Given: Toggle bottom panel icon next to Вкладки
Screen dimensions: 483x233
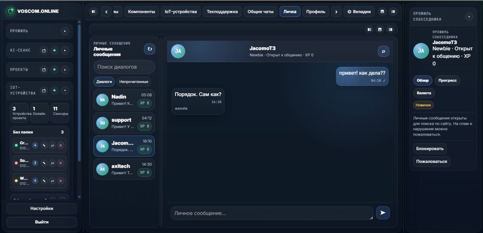Looking at the screenshot, I should [x=382, y=12].
